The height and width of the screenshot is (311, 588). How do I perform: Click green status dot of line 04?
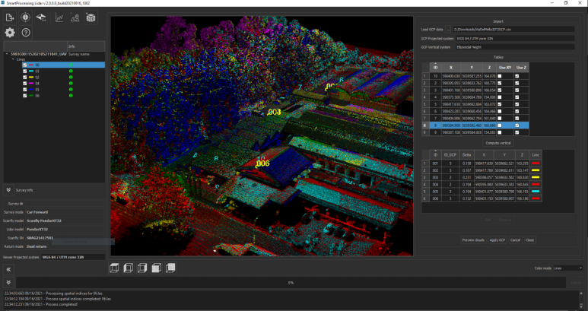(71, 83)
